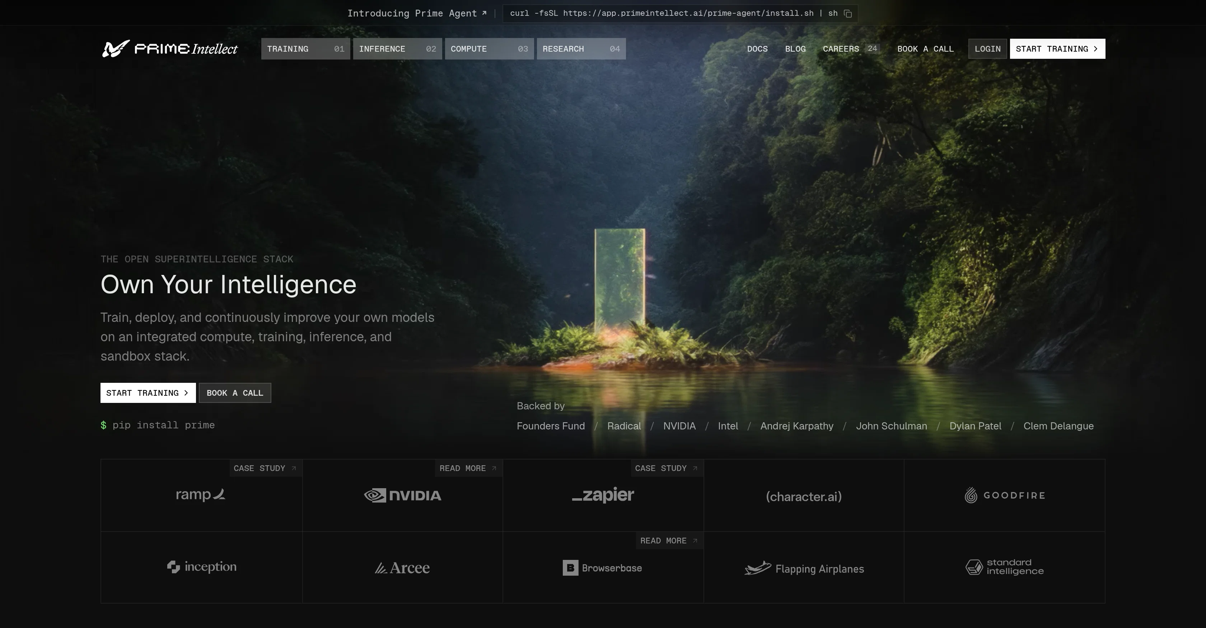Open the NVIDIA logo card

click(403, 495)
